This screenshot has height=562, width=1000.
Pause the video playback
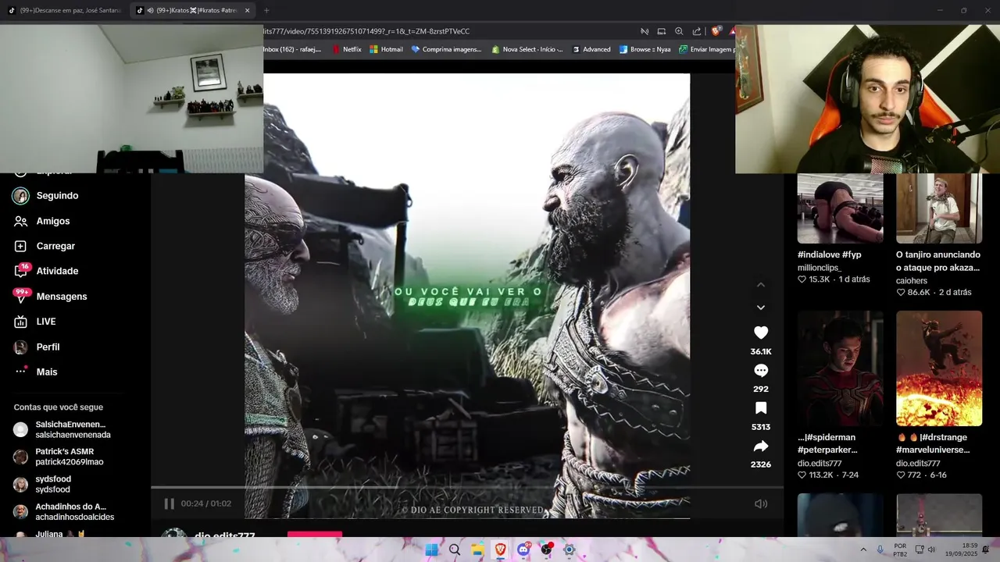click(169, 503)
